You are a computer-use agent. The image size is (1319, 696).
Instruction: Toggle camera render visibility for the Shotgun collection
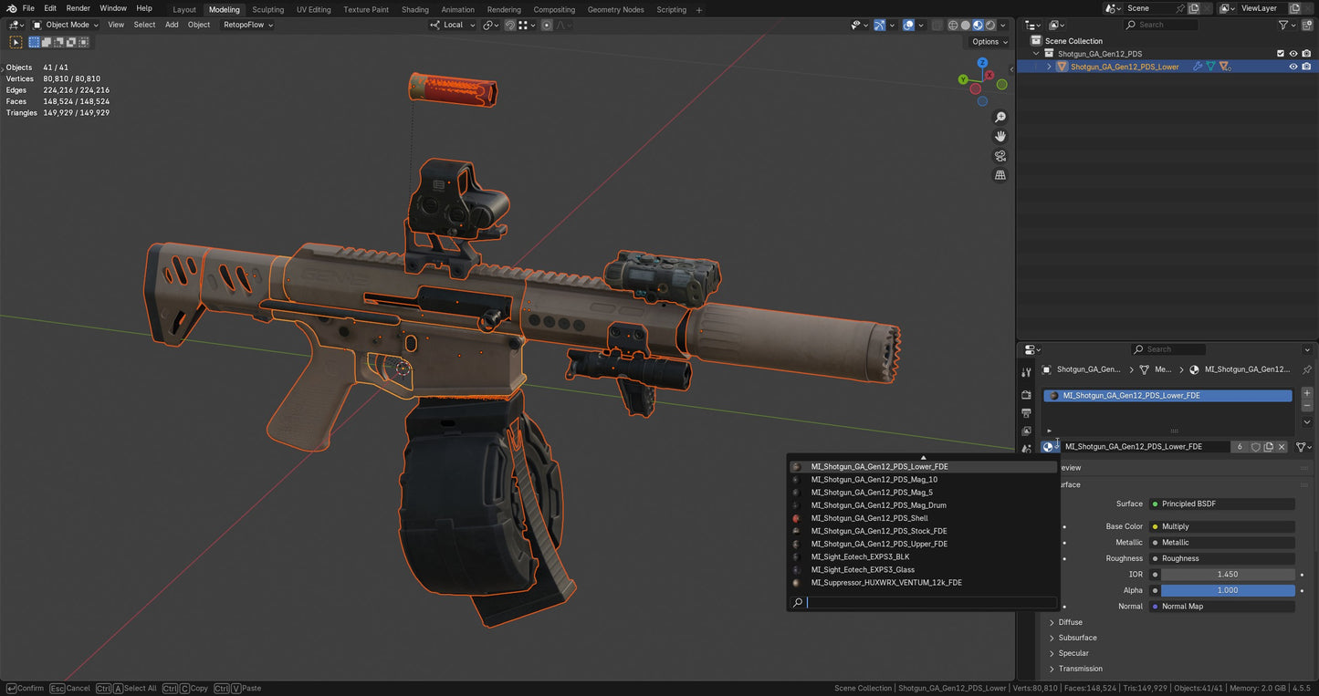point(1306,53)
